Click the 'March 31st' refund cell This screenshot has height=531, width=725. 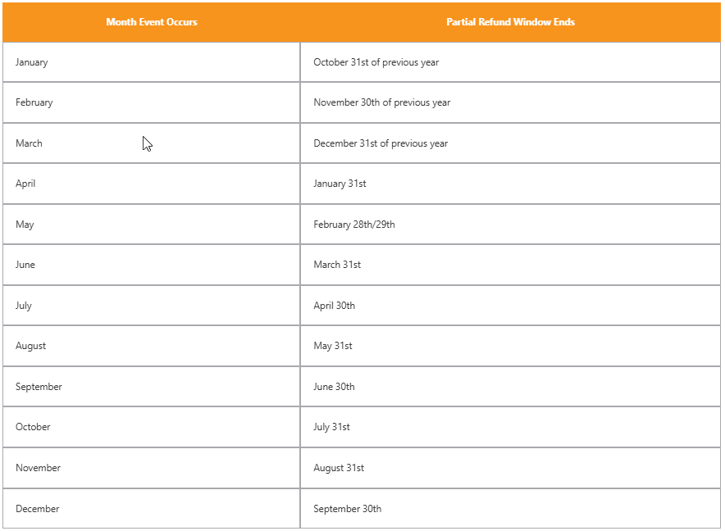click(x=510, y=265)
